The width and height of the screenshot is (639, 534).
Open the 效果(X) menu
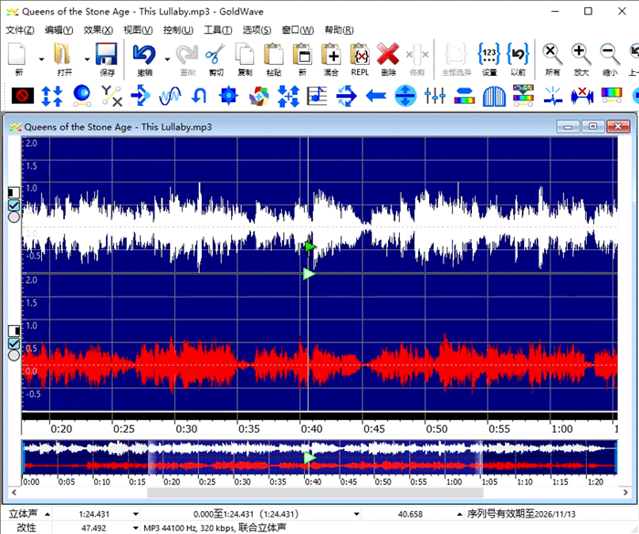coord(99,30)
